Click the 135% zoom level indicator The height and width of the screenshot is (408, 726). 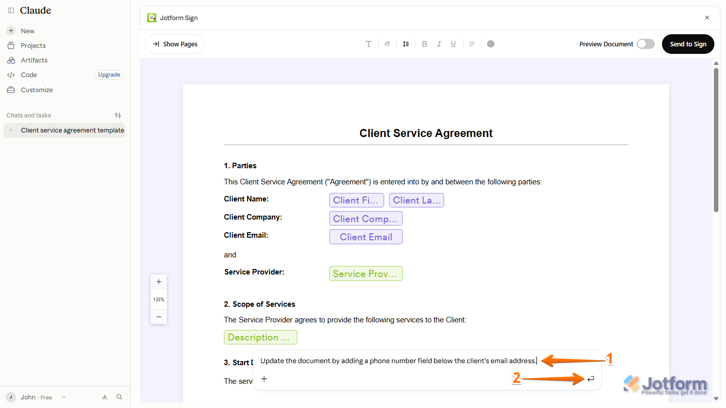[x=159, y=299]
